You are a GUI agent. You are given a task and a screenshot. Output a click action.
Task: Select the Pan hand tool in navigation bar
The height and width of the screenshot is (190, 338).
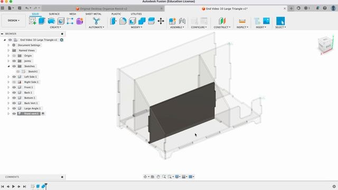click(x=158, y=177)
